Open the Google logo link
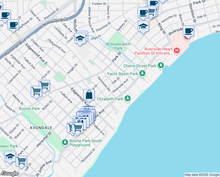 click(10, 173)
